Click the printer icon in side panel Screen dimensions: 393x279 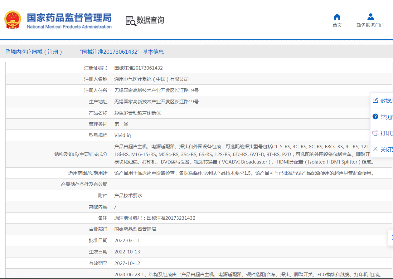click(376, 133)
